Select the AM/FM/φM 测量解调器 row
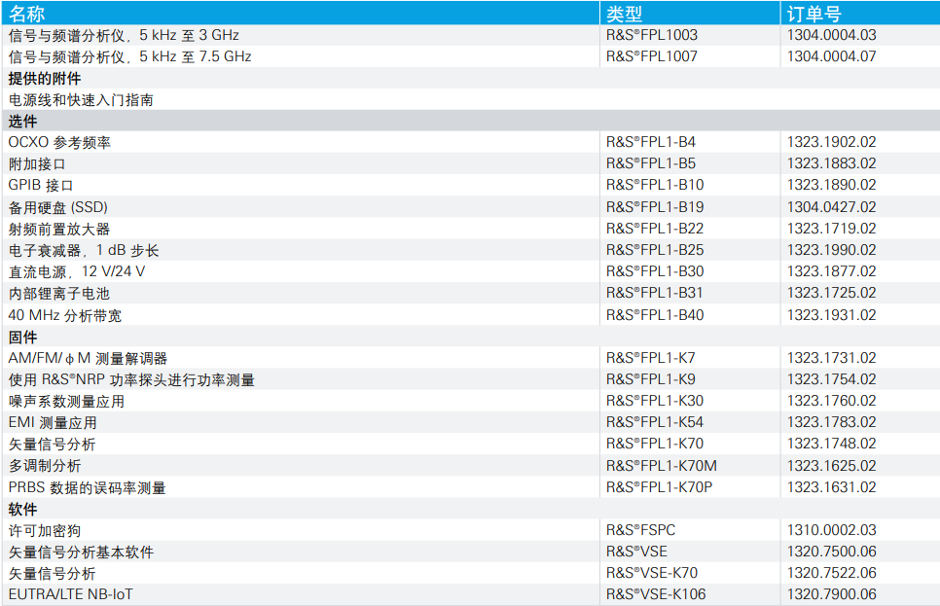The width and height of the screenshot is (940, 606). (88, 359)
